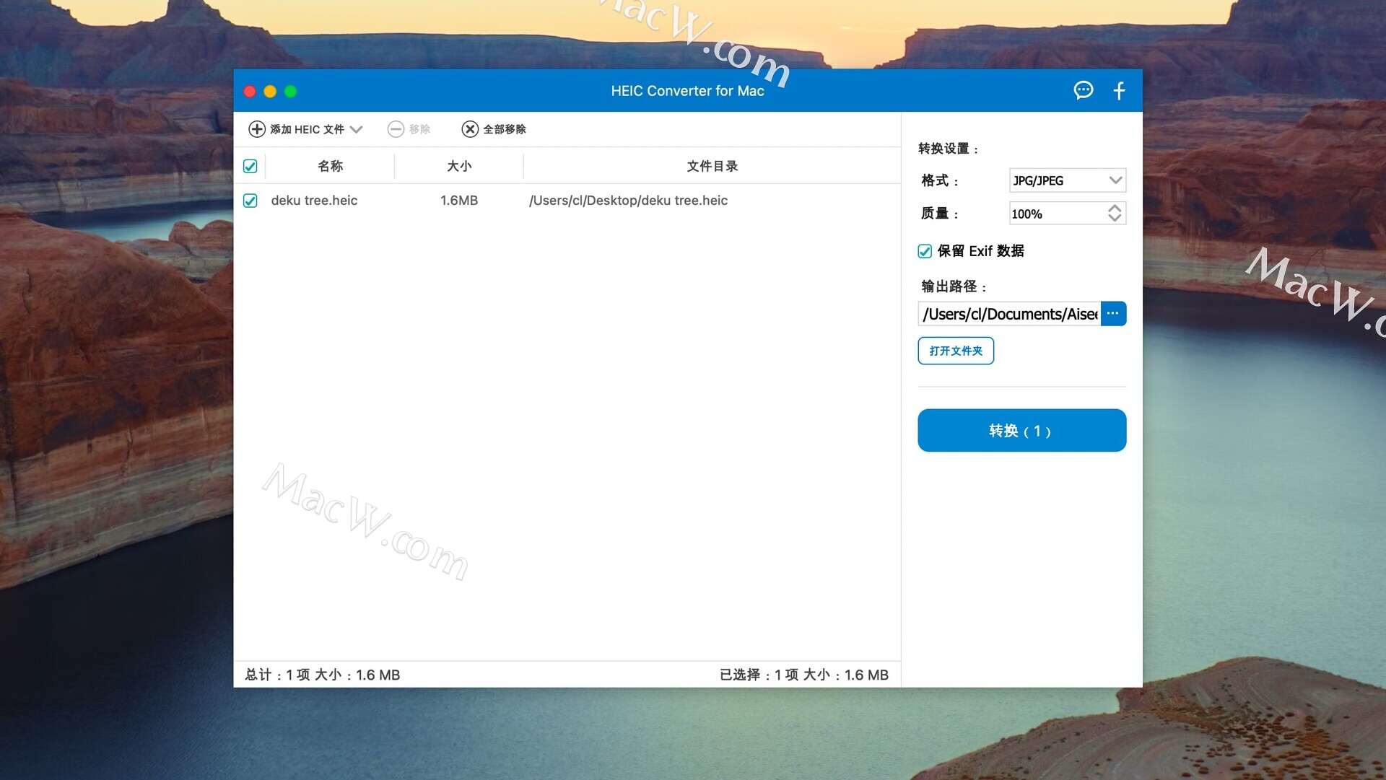Viewport: 1386px width, 780px height.
Task: Expand the Add HEIC files dropdown arrow
Action: pyautogui.click(x=356, y=129)
